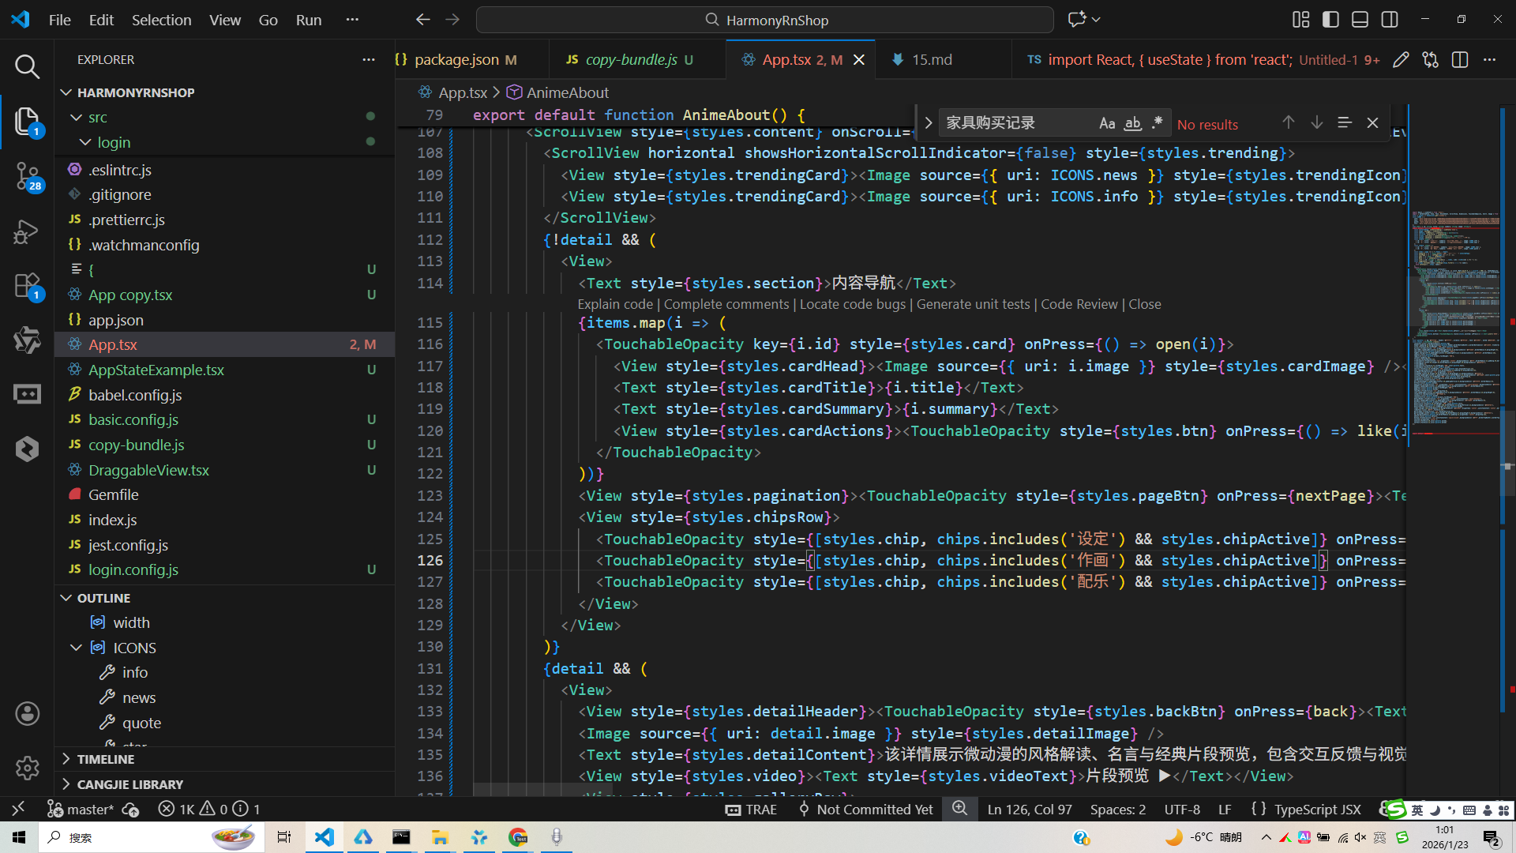Toggle Match Case in find widget
Image resolution: width=1516 pixels, height=853 pixels.
pos(1107,123)
